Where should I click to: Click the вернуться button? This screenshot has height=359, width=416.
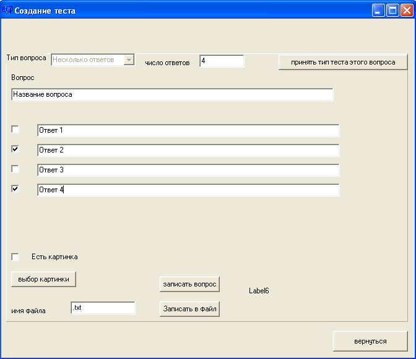[370, 341]
